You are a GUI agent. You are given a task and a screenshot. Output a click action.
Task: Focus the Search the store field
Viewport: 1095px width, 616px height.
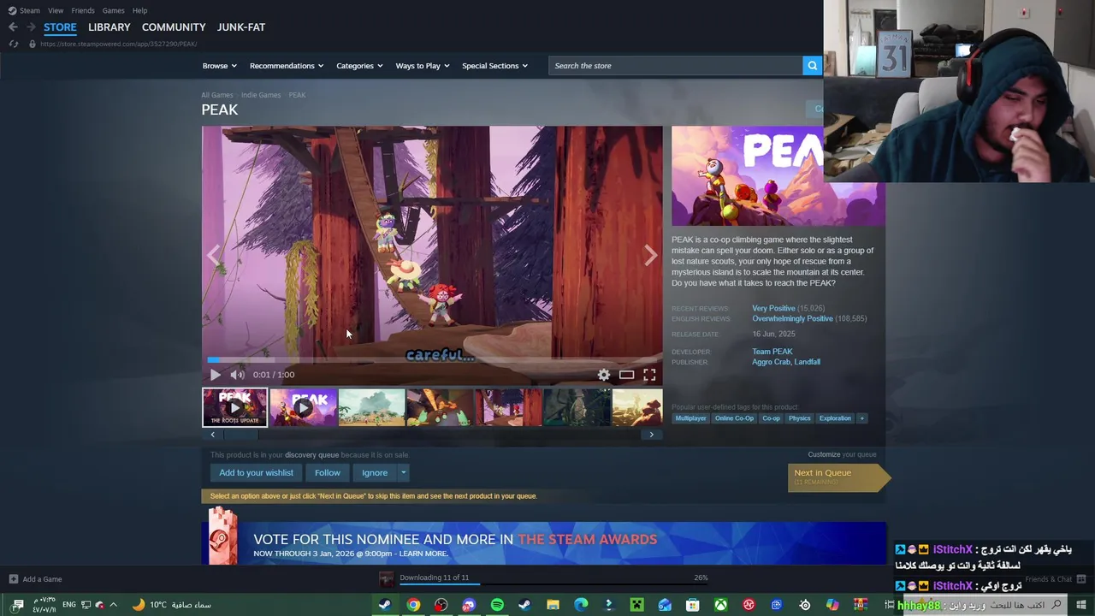(x=676, y=66)
